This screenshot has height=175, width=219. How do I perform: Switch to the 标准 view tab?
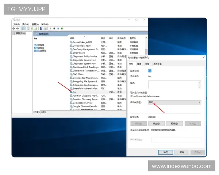(43, 112)
